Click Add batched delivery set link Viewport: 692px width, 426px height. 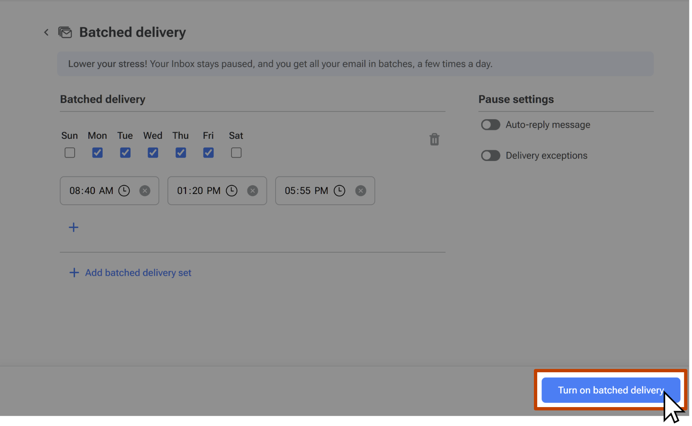130,273
